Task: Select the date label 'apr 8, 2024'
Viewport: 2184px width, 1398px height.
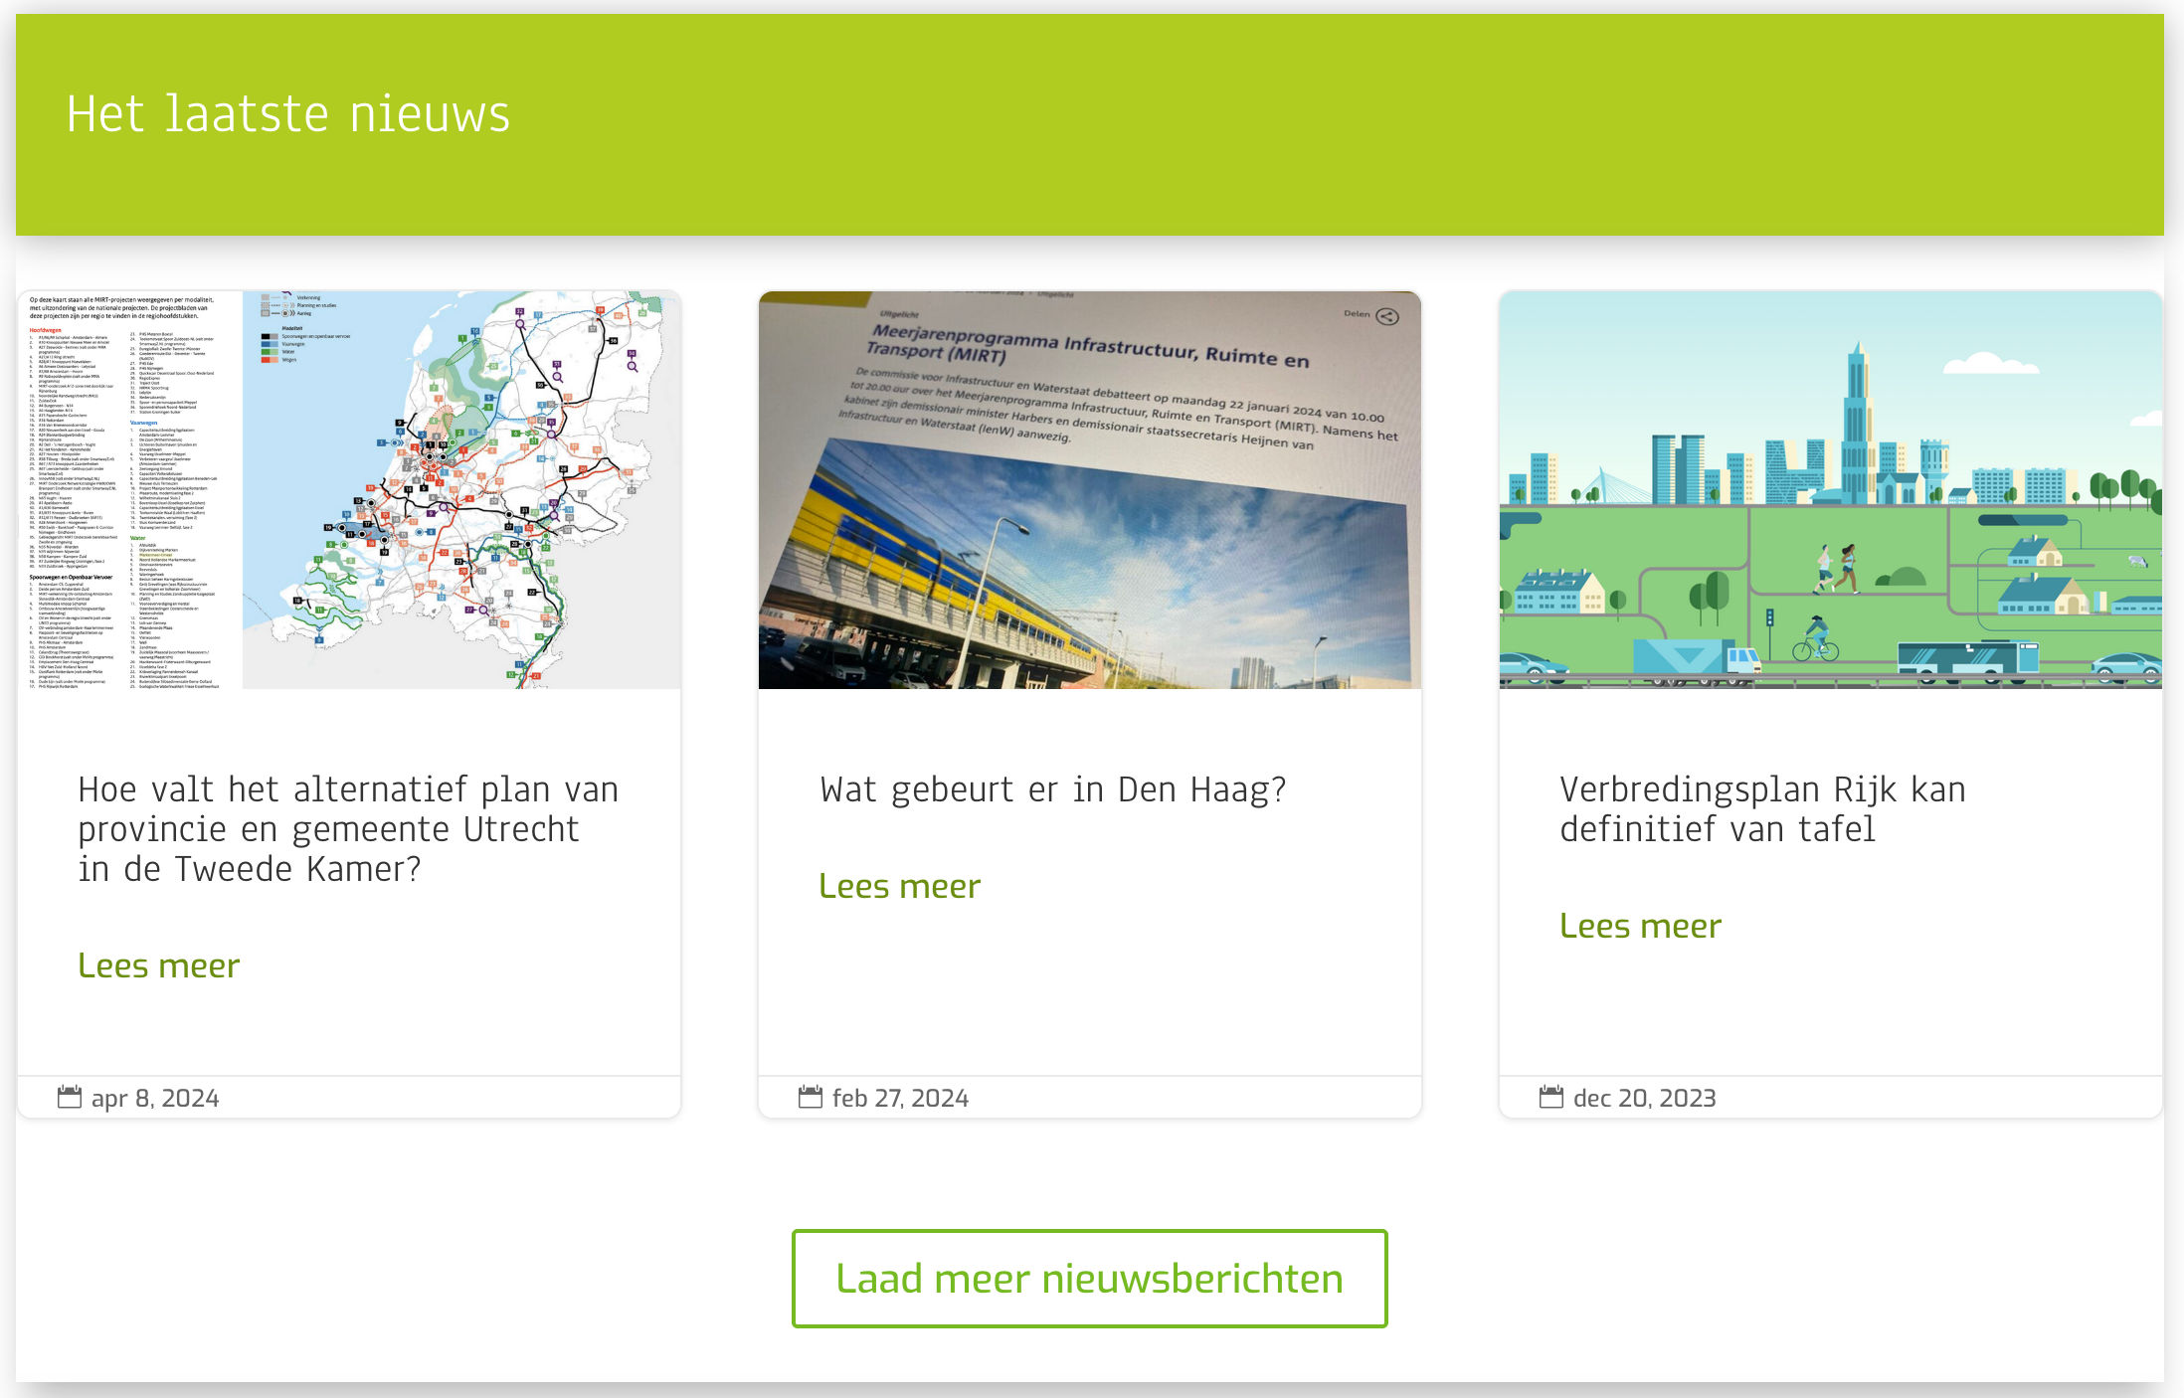Action: (x=155, y=1098)
